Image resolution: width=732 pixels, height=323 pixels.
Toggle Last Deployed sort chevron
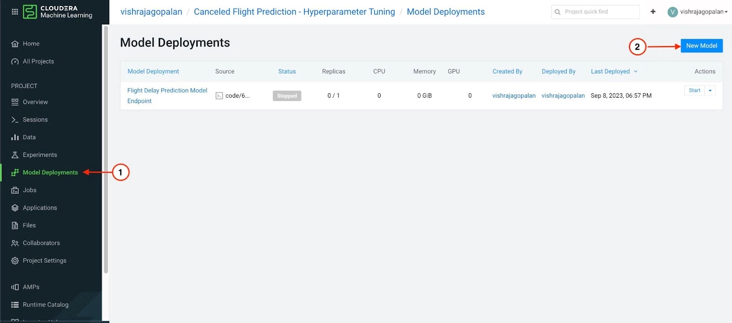tap(635, 71)
